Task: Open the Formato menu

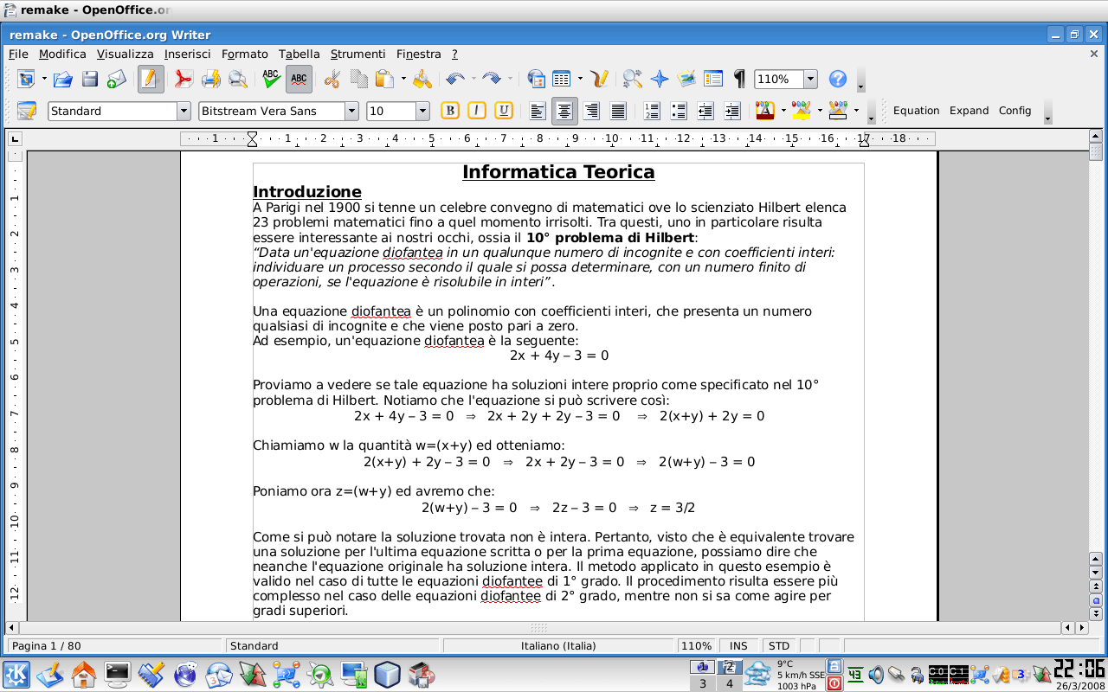Action: click(x=245, y=54)
